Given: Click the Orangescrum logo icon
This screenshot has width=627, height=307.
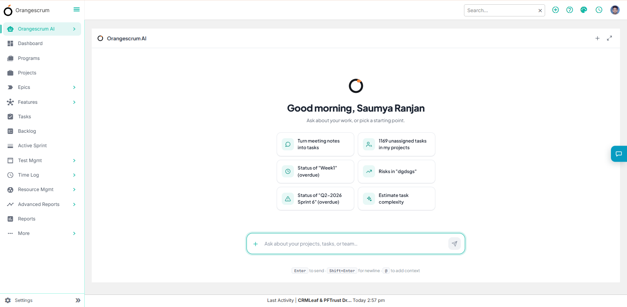Looking at the screenshot, I should click(x=8, y=10).
